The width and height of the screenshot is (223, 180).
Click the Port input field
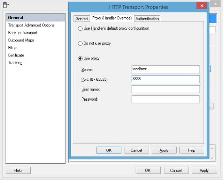point(166,79)
